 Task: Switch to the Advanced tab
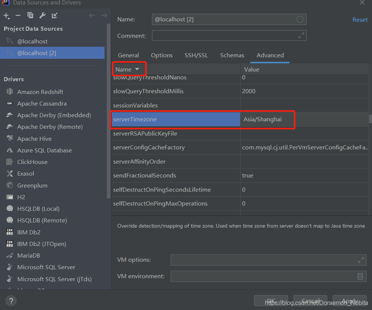(270, 55)
